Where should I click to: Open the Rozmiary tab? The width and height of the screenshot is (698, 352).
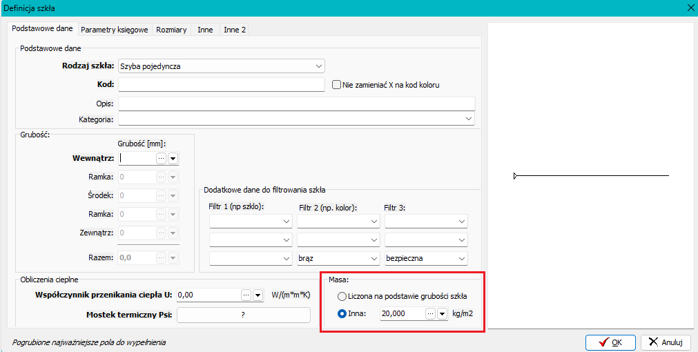(x=171, y=30)
